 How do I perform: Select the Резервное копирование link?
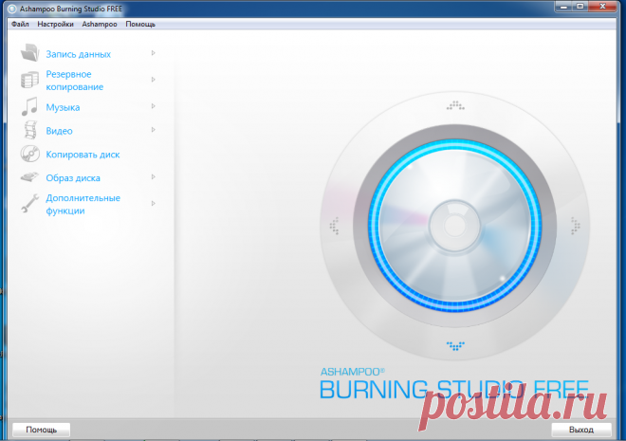click(75, 81)
